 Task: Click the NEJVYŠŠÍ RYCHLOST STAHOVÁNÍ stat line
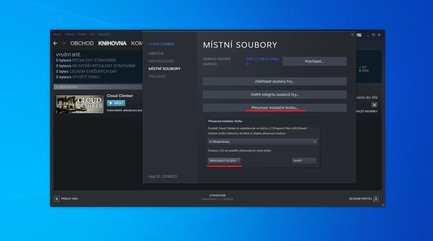pyautogui.click(x=95, y=66)
